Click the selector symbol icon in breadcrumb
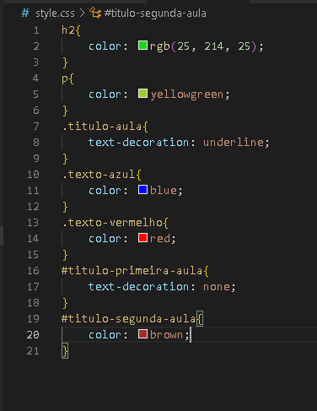This screenshot has height=411, width=317. pos(95,13)
